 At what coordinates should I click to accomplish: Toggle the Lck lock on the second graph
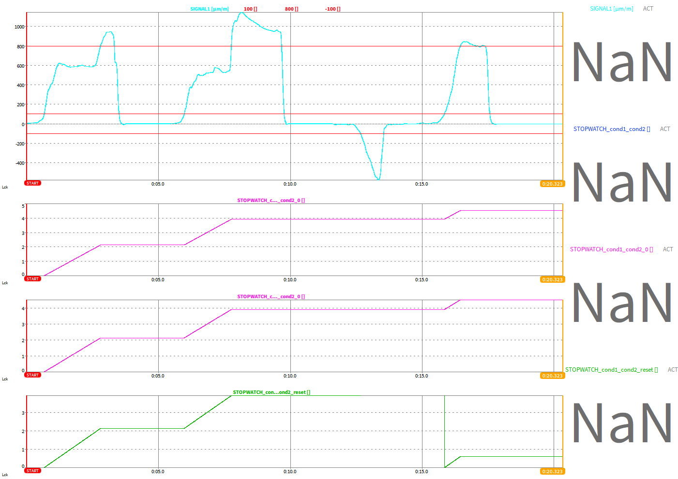[5, 283]
